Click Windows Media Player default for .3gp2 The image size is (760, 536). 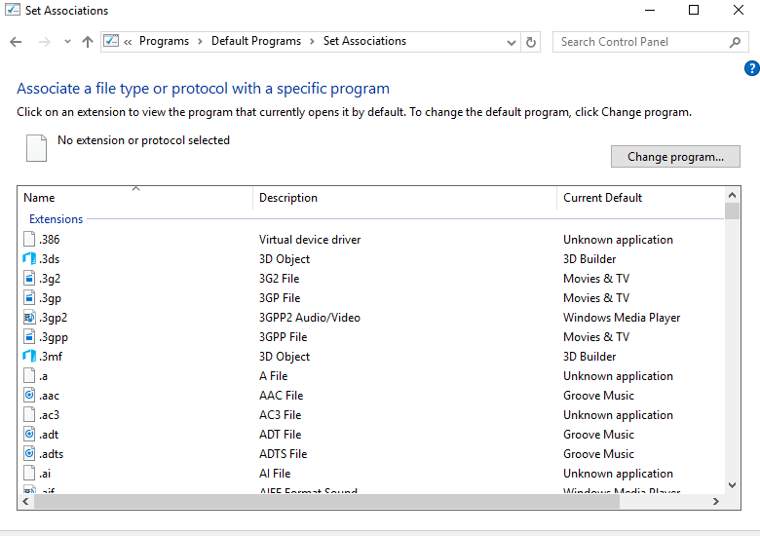(622, 318)
